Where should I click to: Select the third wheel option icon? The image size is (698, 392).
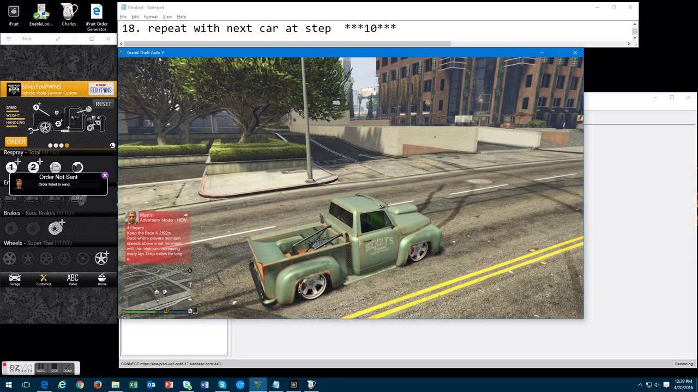pyautogui.click(x=46, y=259)
